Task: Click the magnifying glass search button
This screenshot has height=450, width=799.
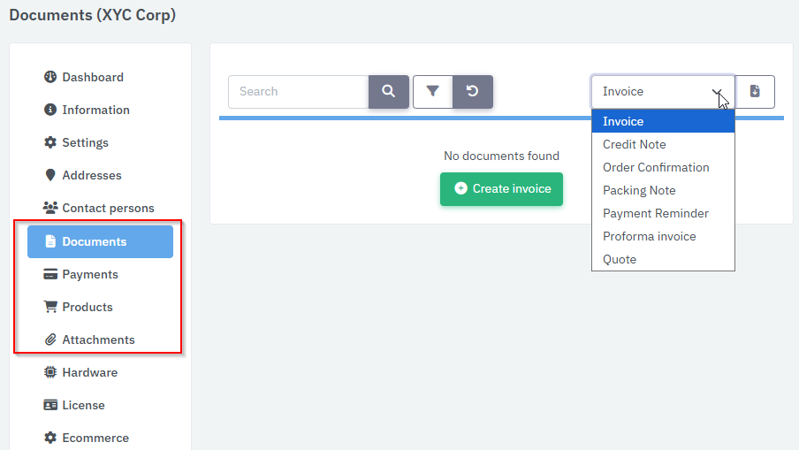Action: point(388,91)
